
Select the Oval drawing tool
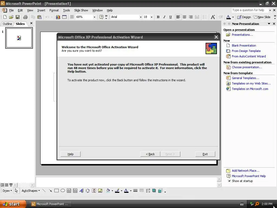click(x=63, y=190)
